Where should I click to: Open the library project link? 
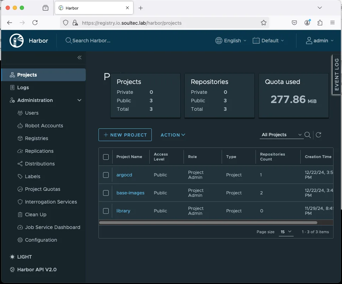coord(123,211)
